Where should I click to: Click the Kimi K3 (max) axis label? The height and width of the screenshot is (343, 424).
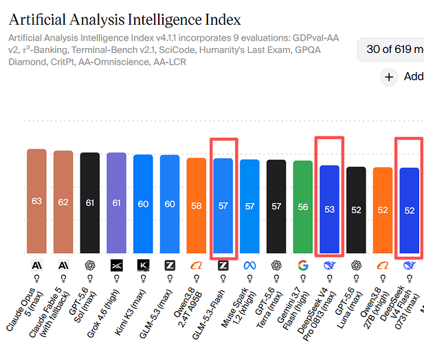[x=130, y=312]
